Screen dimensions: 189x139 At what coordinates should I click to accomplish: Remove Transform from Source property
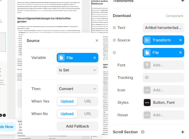pos(181,40)
